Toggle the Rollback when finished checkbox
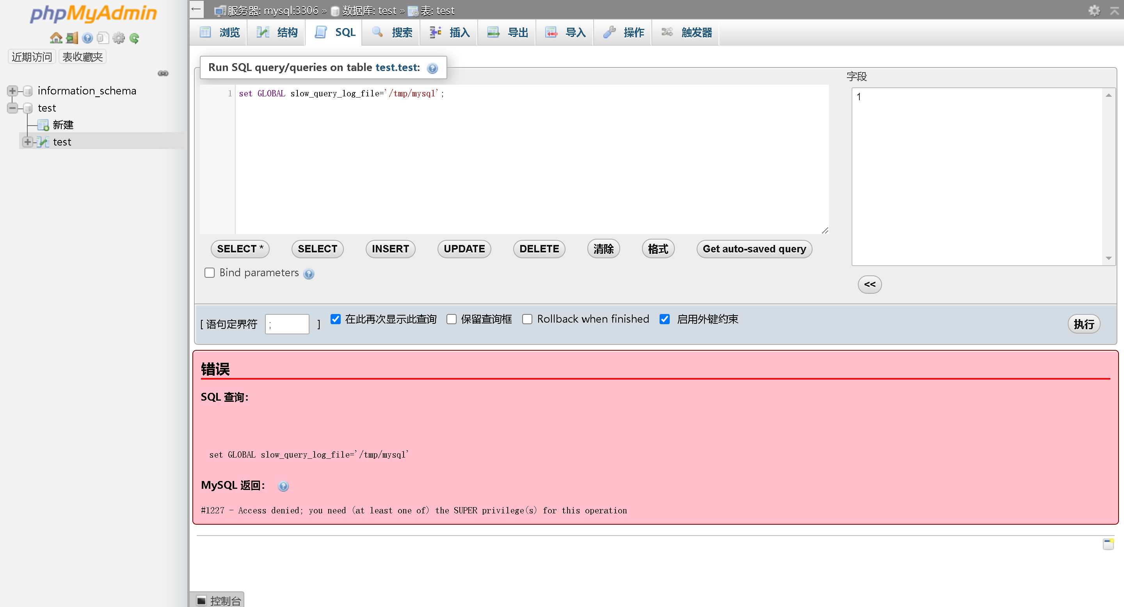The image size is (1124, 607). point(527,319)
